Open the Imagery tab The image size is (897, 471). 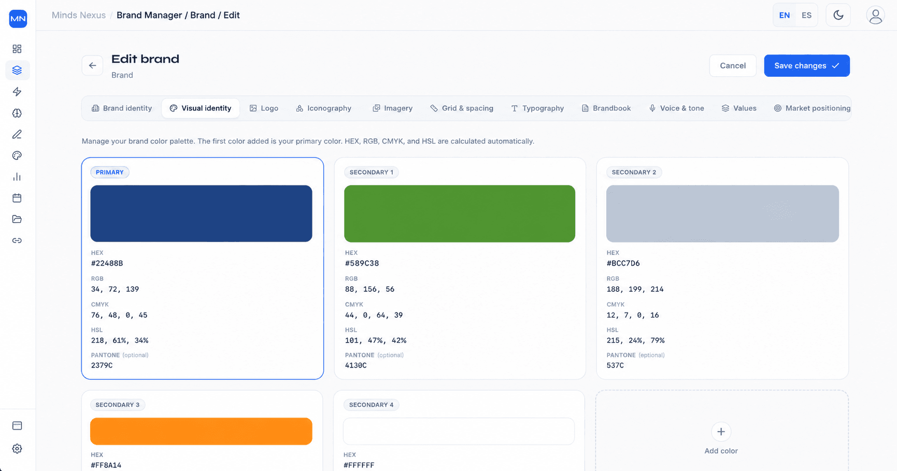(x=393, y=108)
